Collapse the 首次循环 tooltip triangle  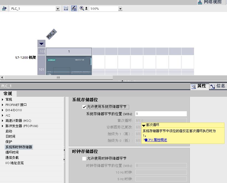tap(144, 125)
